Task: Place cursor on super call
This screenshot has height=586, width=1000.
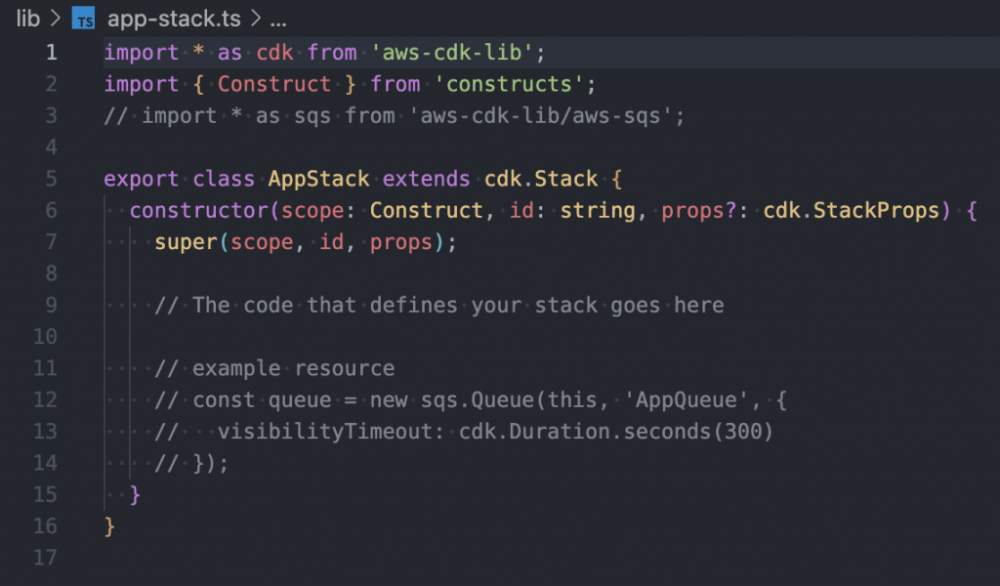Action: pyautogui.click(x=187, y=241)
